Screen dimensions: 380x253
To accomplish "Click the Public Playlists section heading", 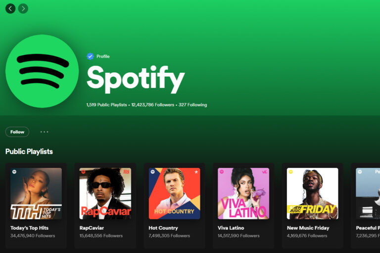I will (29, 152).
